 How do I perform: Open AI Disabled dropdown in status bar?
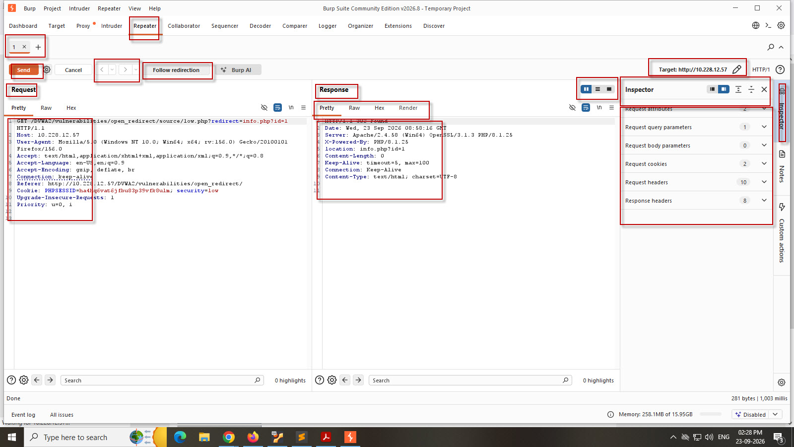pyautogui.click(x=757, y=414)
